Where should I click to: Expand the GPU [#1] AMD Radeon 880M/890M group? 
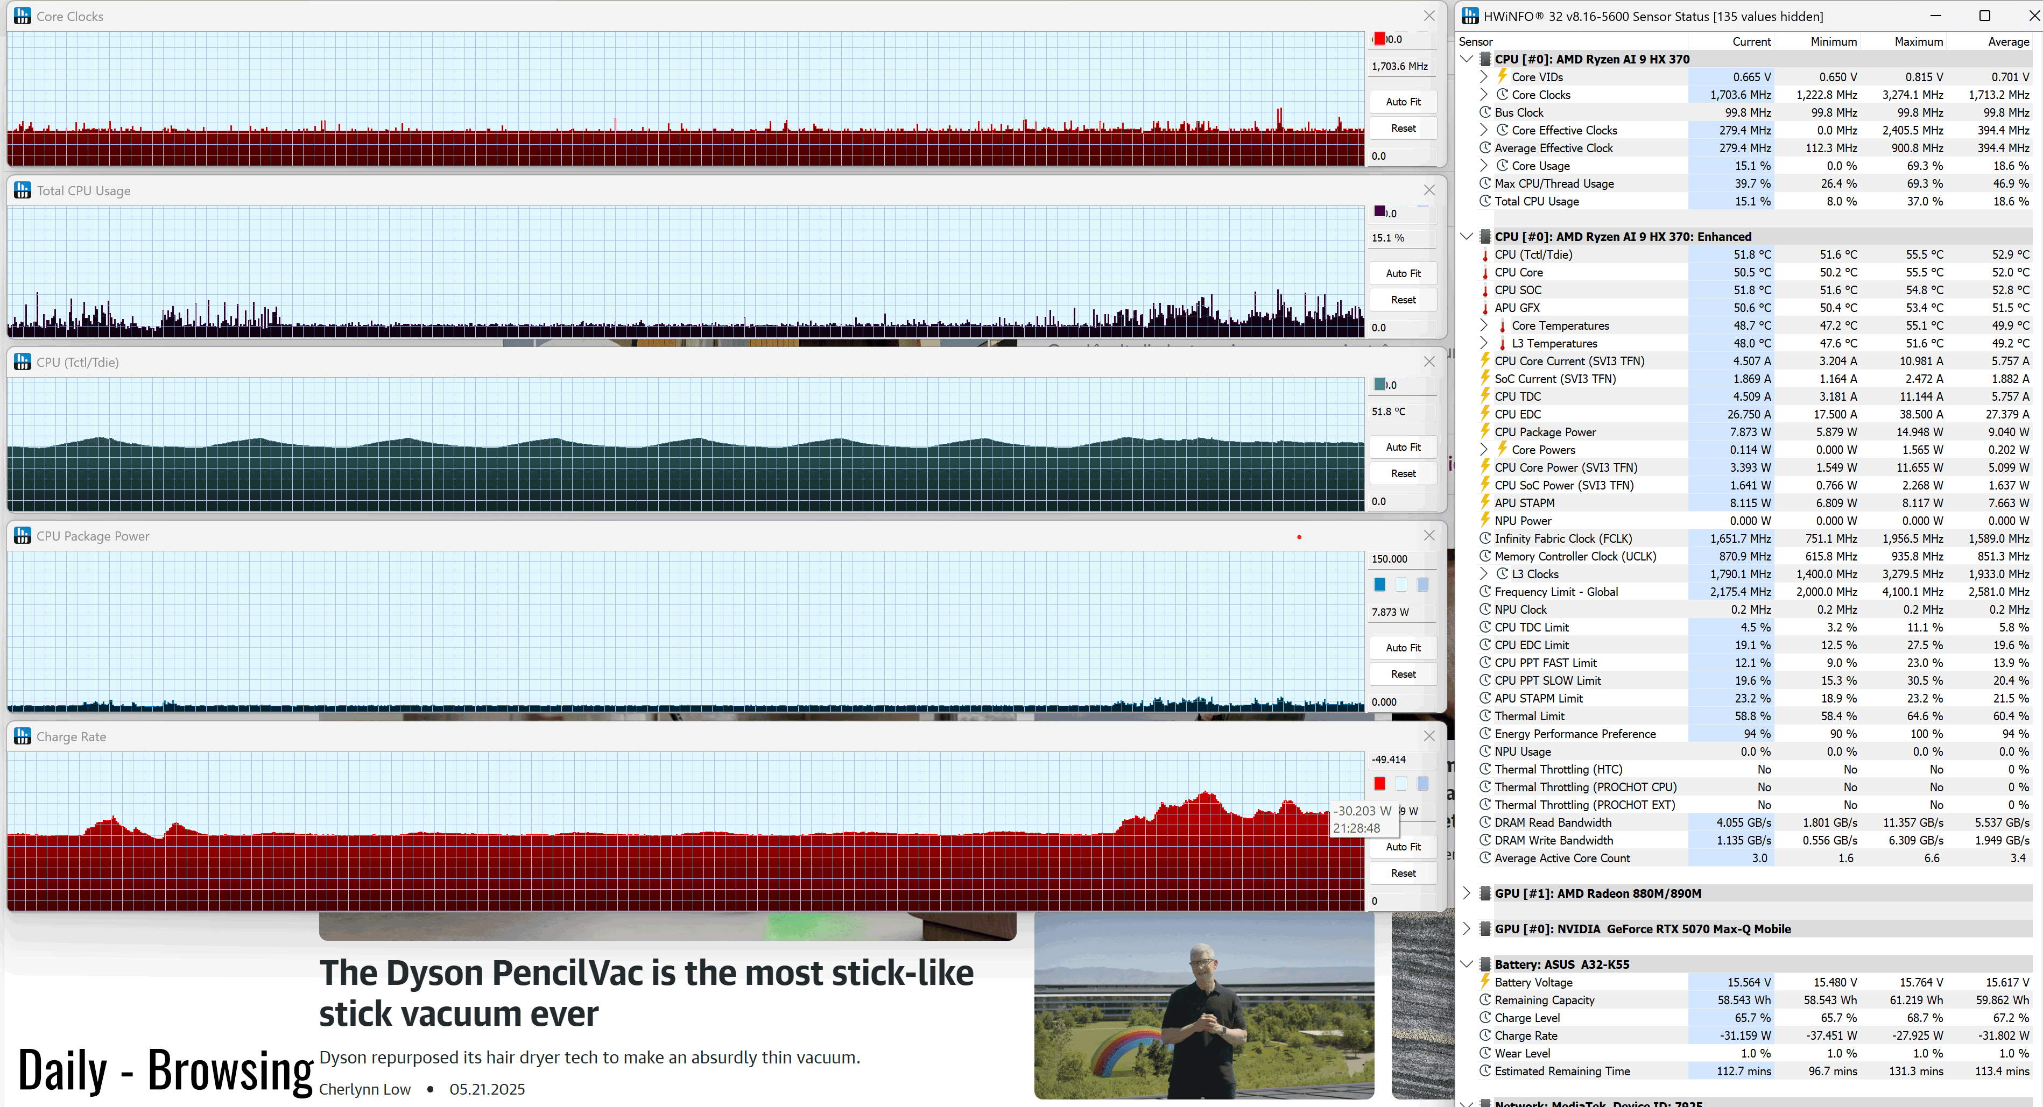pyautogui.click(x=1467, y=892)
